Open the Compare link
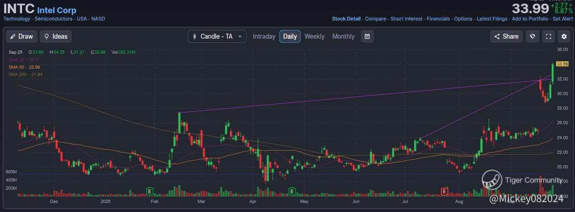 pos(375,19)
